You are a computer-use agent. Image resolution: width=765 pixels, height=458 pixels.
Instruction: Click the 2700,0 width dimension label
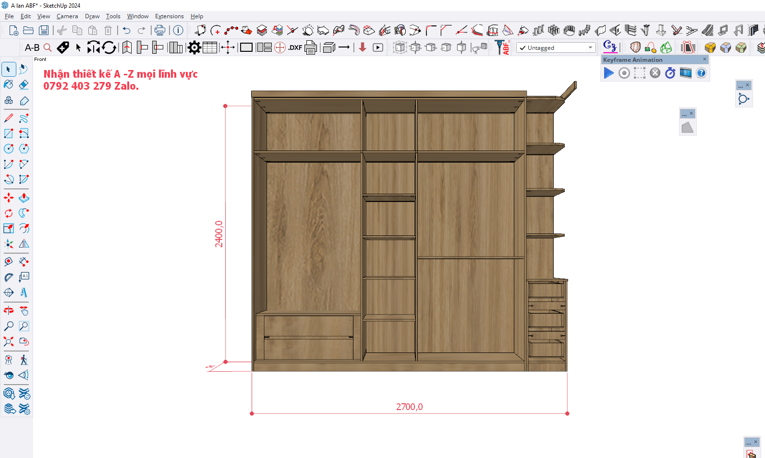pyautogui.click(x=409, y=407)
